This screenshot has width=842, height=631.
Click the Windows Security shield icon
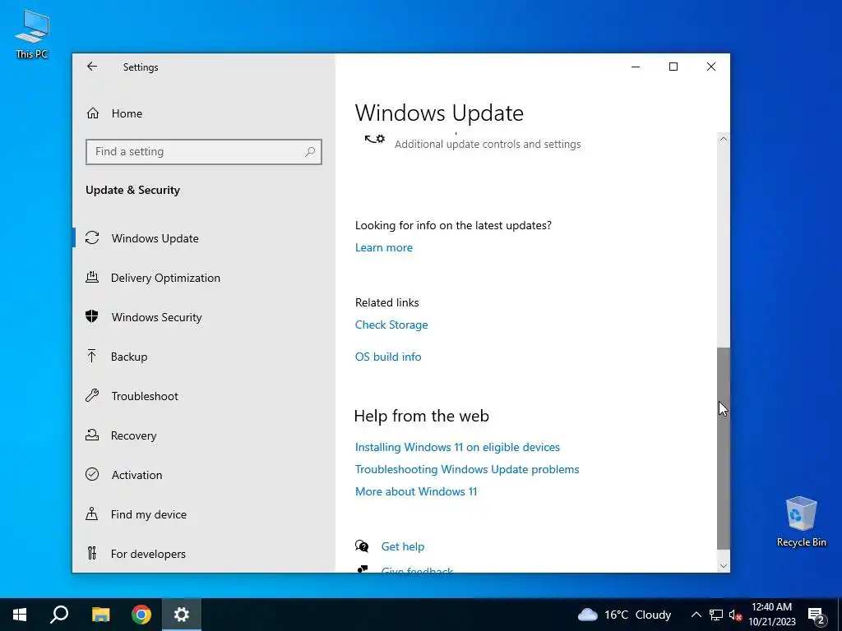(92, 316)
